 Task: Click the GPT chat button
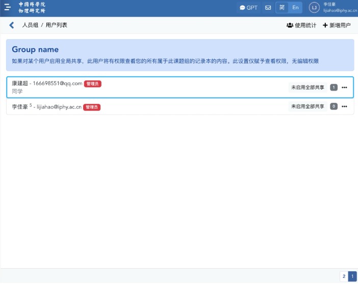[249, 8]
